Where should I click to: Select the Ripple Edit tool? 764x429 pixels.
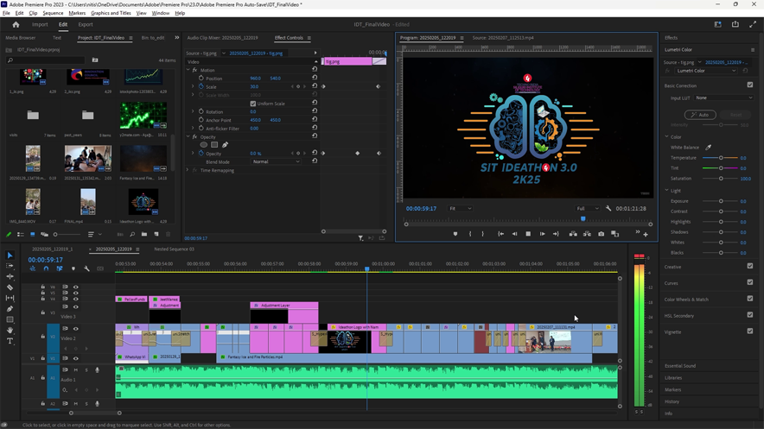(x=10, y=276)
